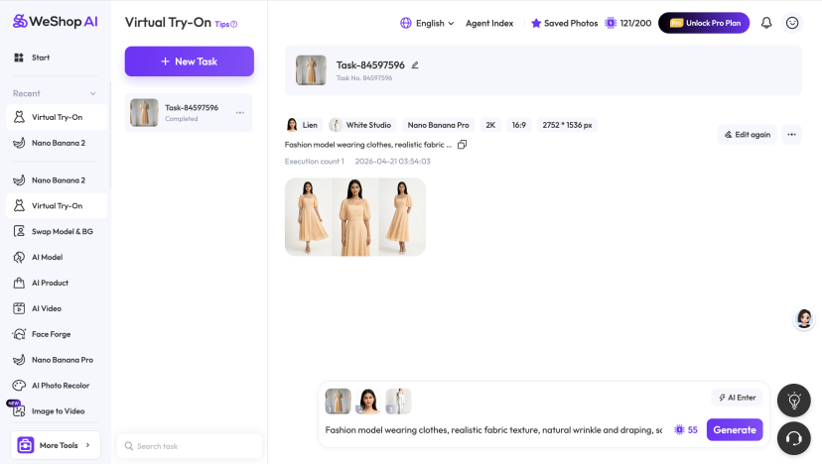The width and height of the screenshot is (822, 464).
Task: Click the smiley face profile icon
Action: pyautogui.click(x=792, y=23)
